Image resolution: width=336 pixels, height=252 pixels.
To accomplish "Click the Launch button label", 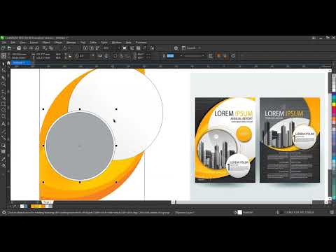I will tap(191, 48).
